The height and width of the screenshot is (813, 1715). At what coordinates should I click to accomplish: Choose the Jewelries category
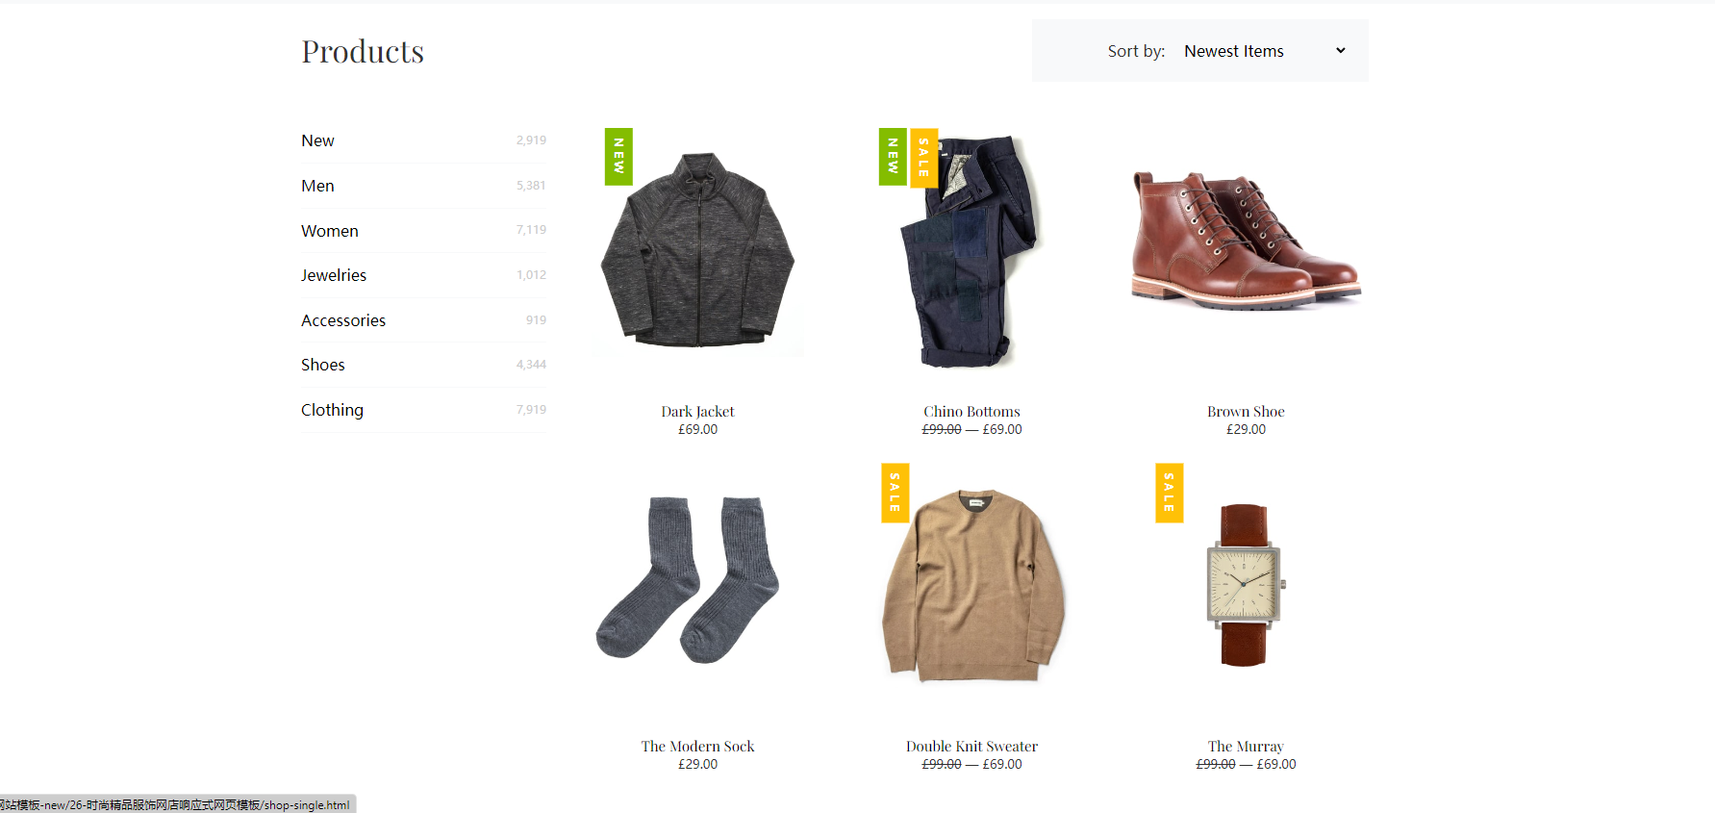423,275
